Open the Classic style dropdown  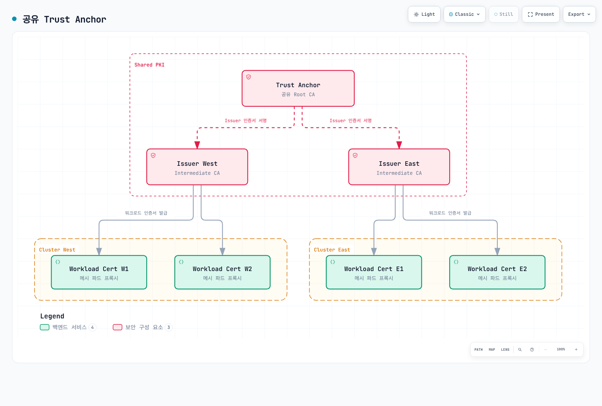click(x=465, y=14)
